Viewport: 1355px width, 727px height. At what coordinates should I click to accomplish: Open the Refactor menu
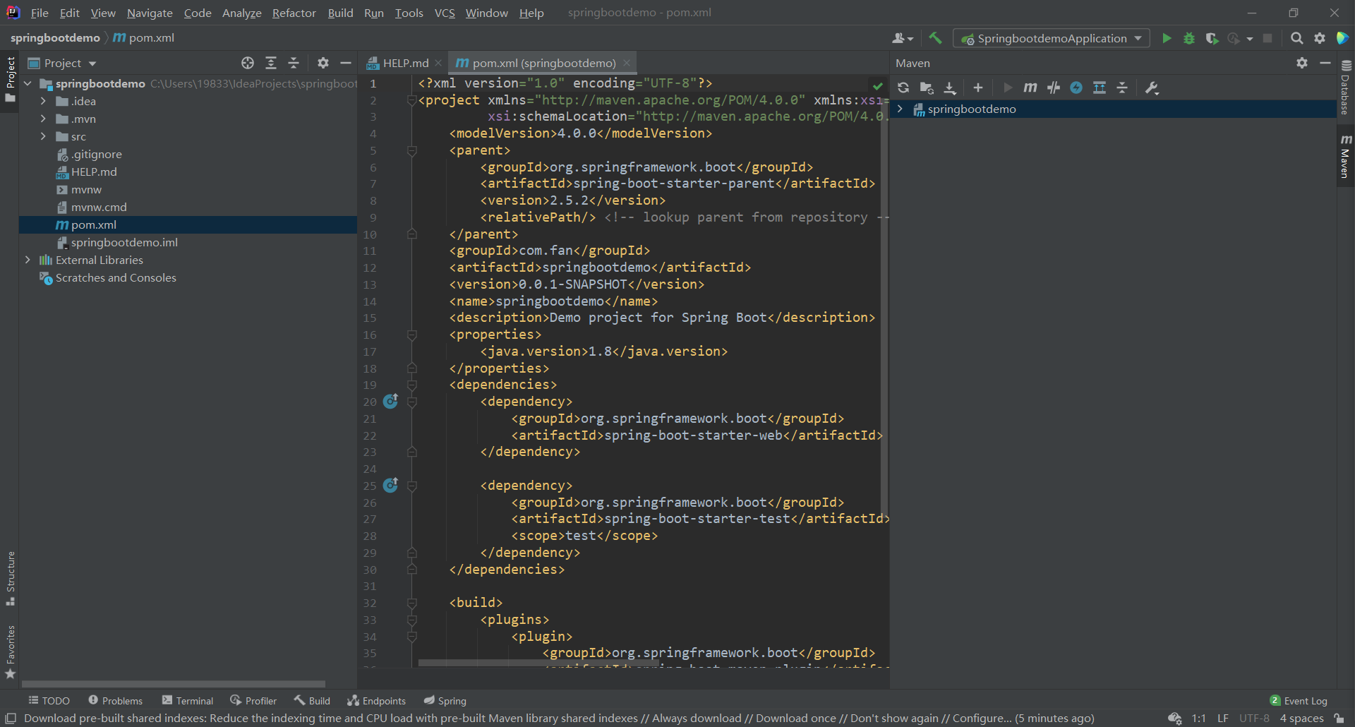tap(294, 13)
